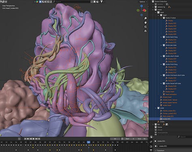Image resolution: width=192 pixels, height=152 pixels.
Task: Switch perspective/orthographic with the grid icon
Action: [x=145, y=31]
